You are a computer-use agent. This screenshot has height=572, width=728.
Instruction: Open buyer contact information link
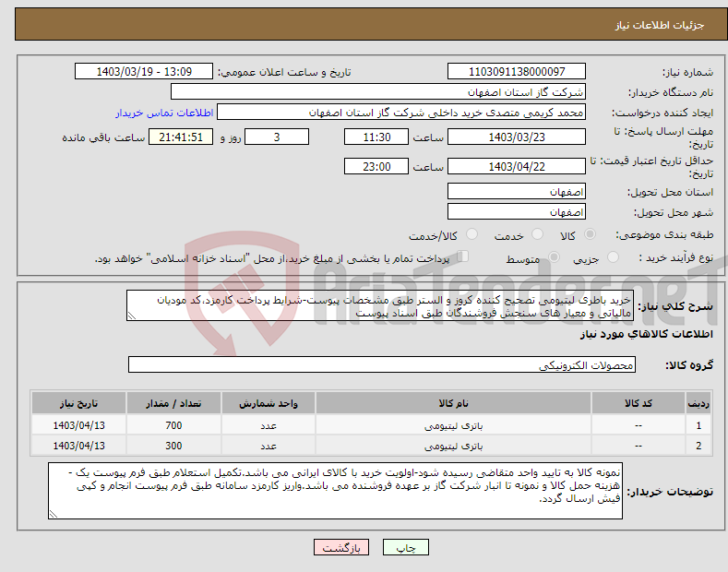click(x=164, y=113)
